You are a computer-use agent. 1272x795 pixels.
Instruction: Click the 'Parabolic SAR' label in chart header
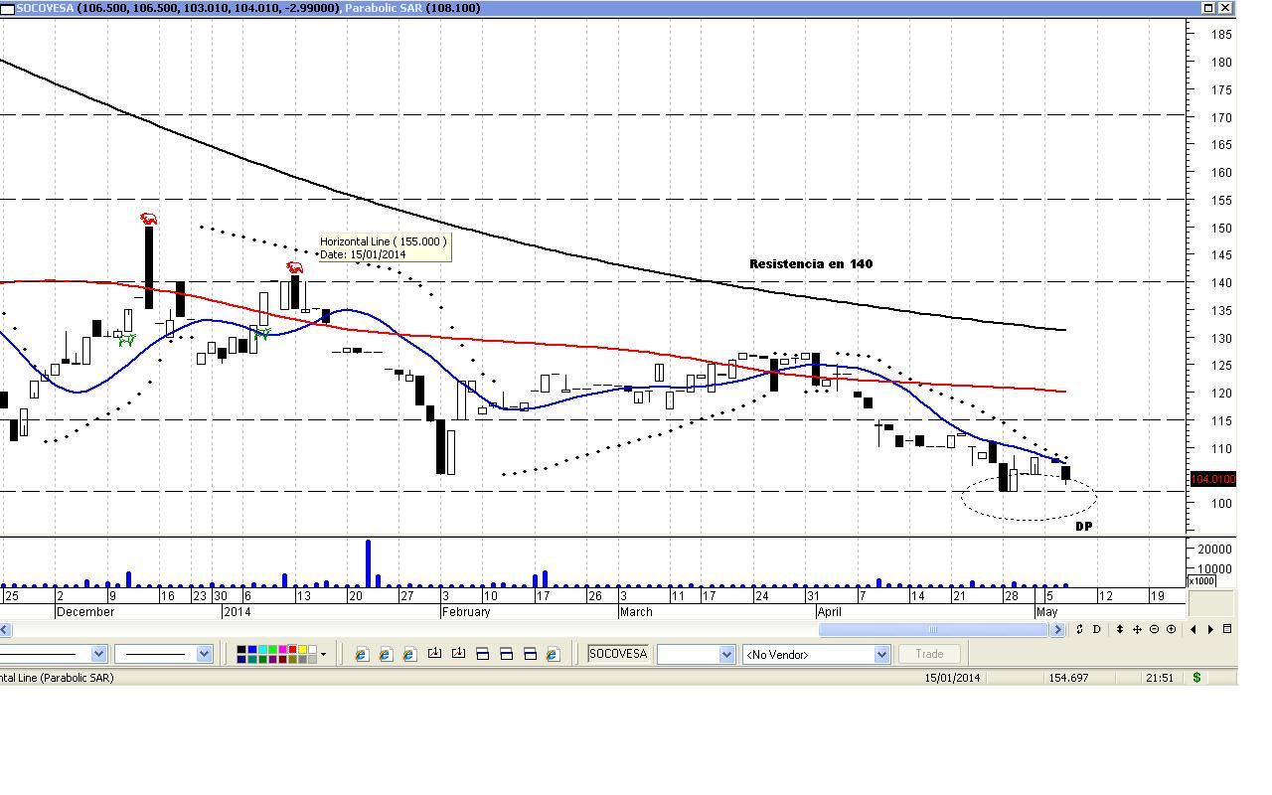click(x=384, y=8)
